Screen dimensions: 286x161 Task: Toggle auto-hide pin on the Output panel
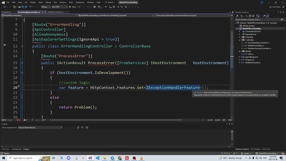pyautogui.click(x=229, y=124)
